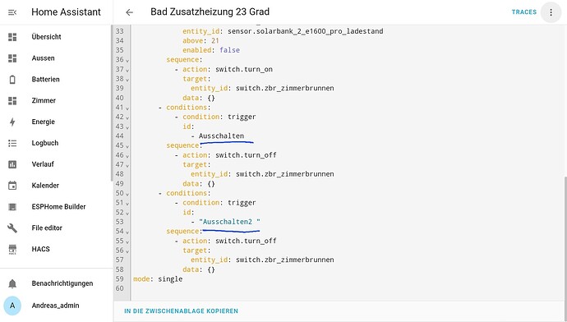
Task: Open the Andreas_admin user profile
Action: [56, 306]
